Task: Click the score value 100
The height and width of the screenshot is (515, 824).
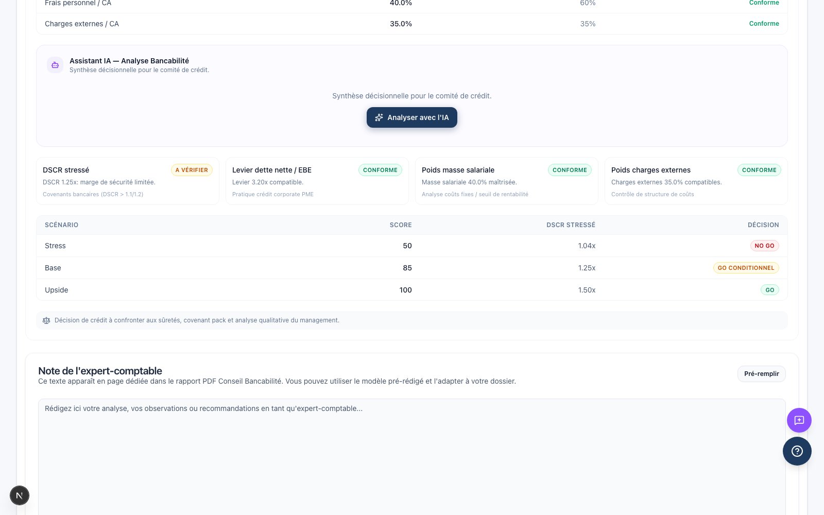Action: pos(405,290)
